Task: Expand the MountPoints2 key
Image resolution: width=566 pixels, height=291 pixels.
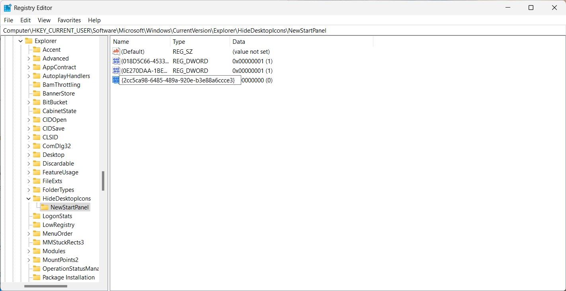Action: pyautogui.click(x=29, y=260)
